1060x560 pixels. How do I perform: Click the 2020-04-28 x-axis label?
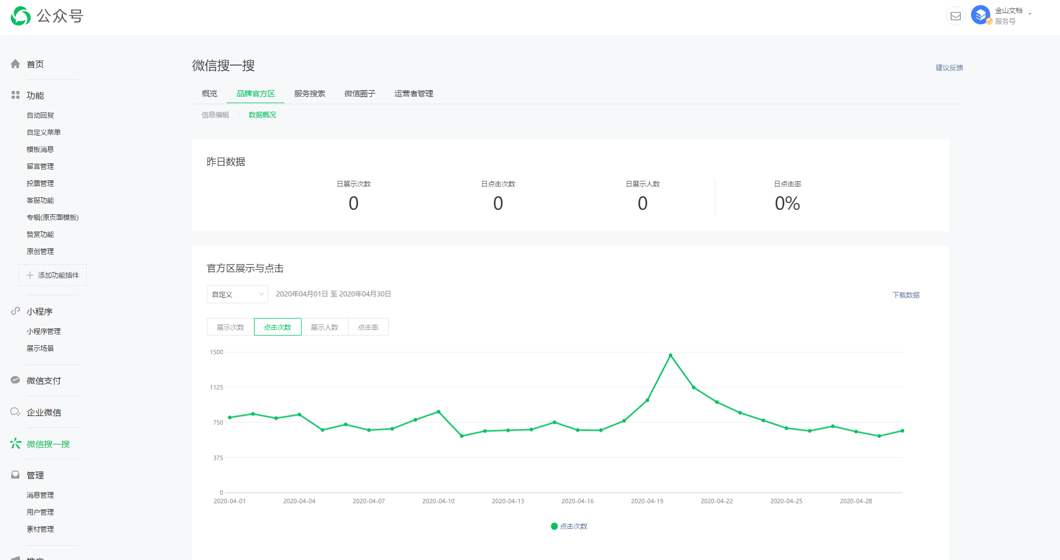856,501
